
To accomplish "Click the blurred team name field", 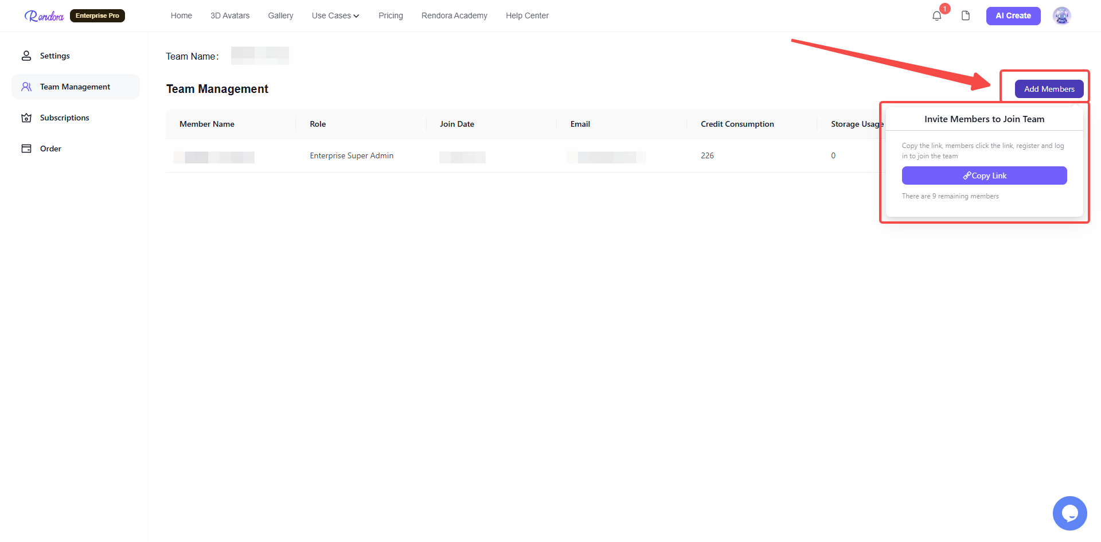I will pos(260,56).
